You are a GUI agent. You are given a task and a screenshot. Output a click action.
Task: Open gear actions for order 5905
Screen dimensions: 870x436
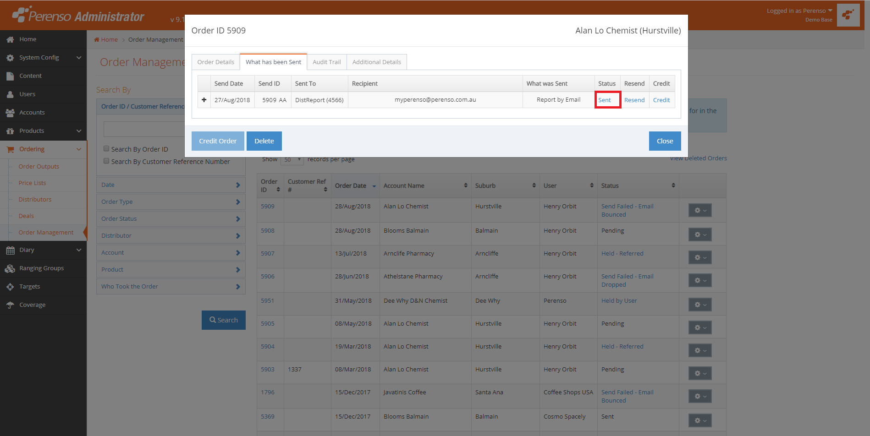[x=700, y=327]
